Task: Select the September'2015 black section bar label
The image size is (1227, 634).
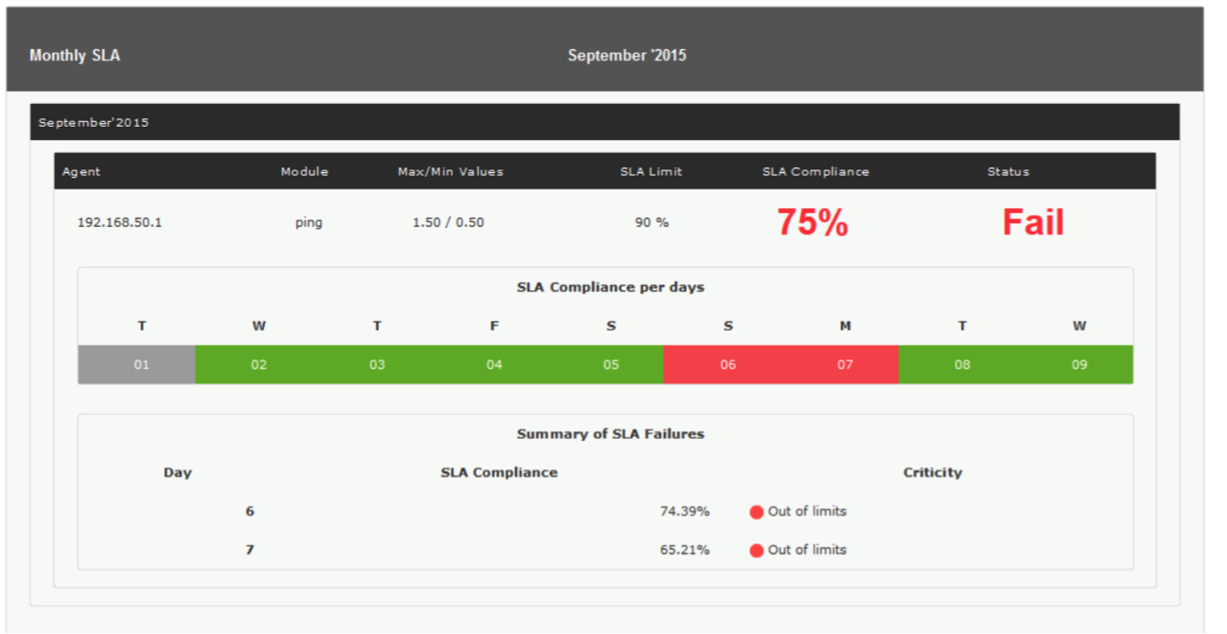Action: [x=94, y=123]
